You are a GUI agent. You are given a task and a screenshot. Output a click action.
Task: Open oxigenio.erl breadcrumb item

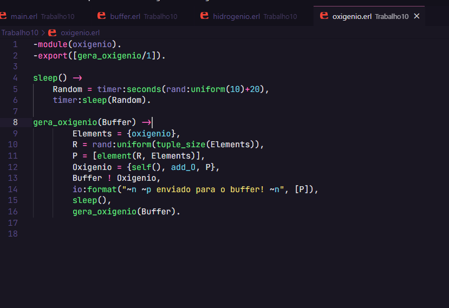pos(80,32)
